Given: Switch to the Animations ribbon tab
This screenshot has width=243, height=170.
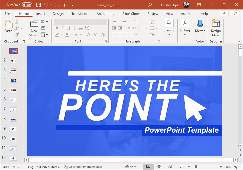Looking at the screenshot, I should (105, 14).
